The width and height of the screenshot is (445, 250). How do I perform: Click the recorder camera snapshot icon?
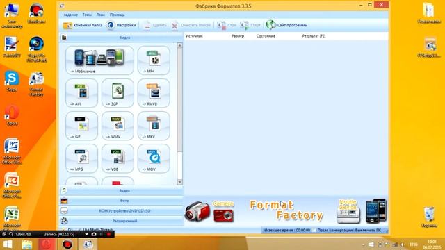click(x=94, y=235)
